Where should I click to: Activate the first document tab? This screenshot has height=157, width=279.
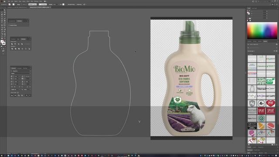click(x=17, y=7)
